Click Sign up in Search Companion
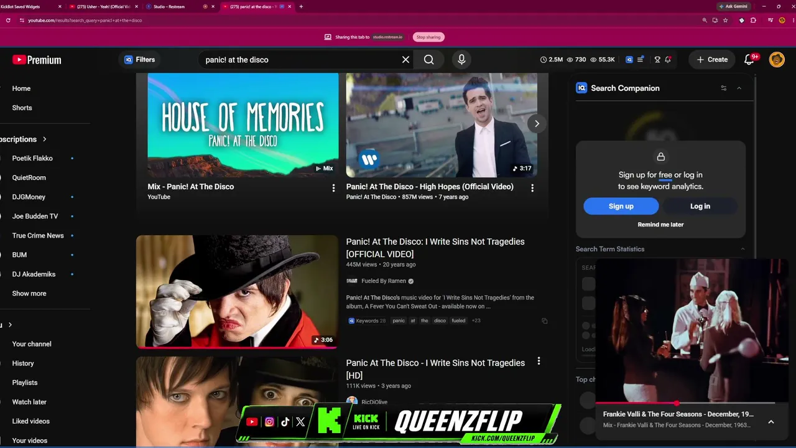Image resolution: width=796 pixels, height=448 pixels. click(621, 207)
